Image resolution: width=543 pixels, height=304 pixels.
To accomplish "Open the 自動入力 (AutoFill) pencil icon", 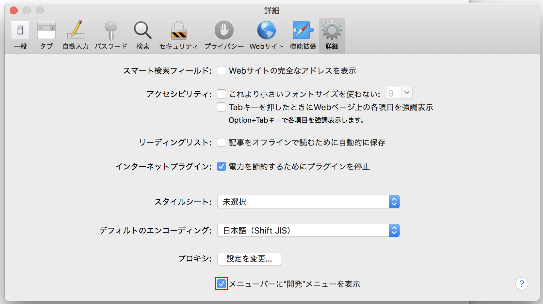I will pos(76,35).
